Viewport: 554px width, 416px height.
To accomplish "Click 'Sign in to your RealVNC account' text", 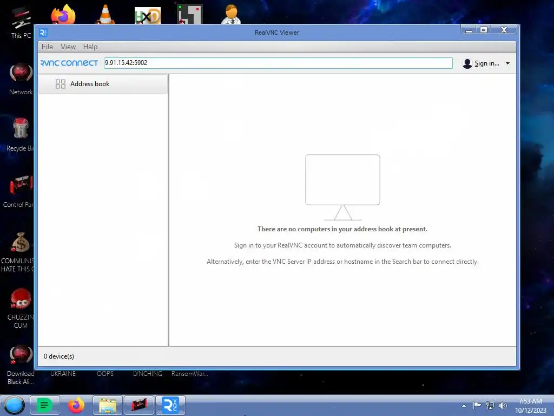I will tap(342, 245).
